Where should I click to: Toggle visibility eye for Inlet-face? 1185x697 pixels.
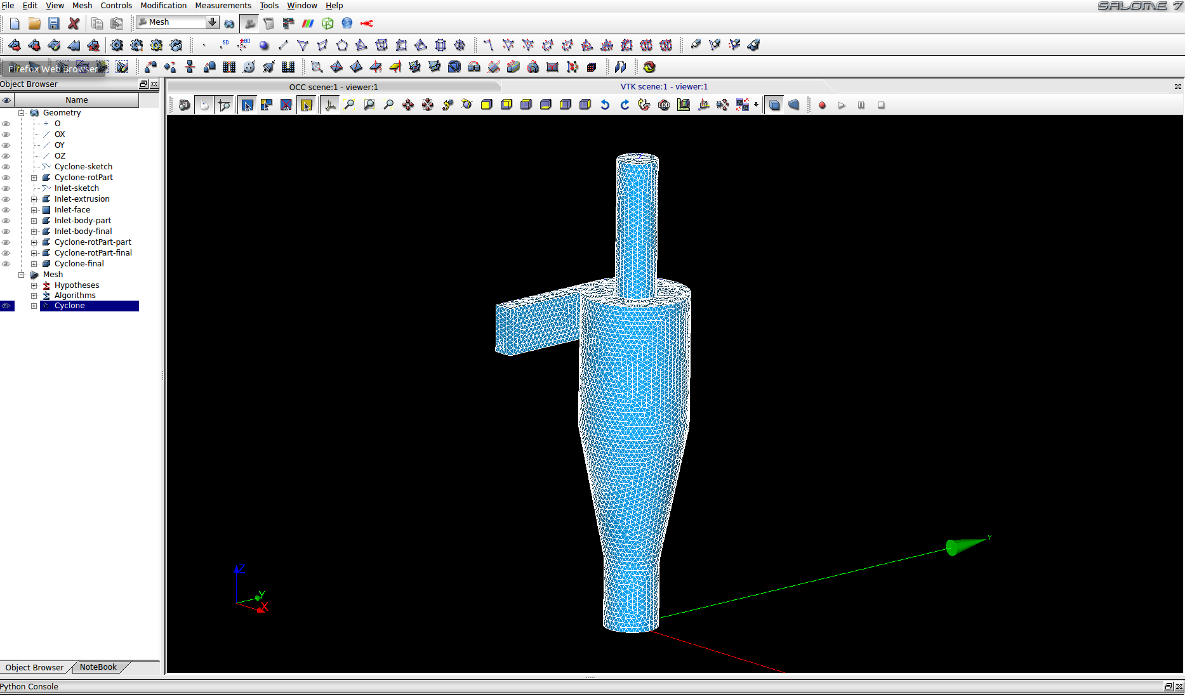pos(6,210)
